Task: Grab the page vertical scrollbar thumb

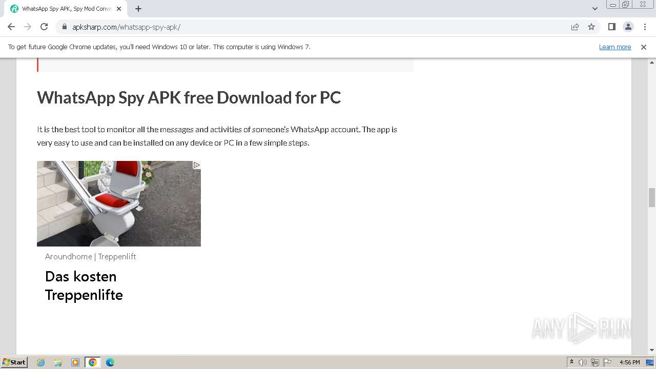Action: [652, 197]
